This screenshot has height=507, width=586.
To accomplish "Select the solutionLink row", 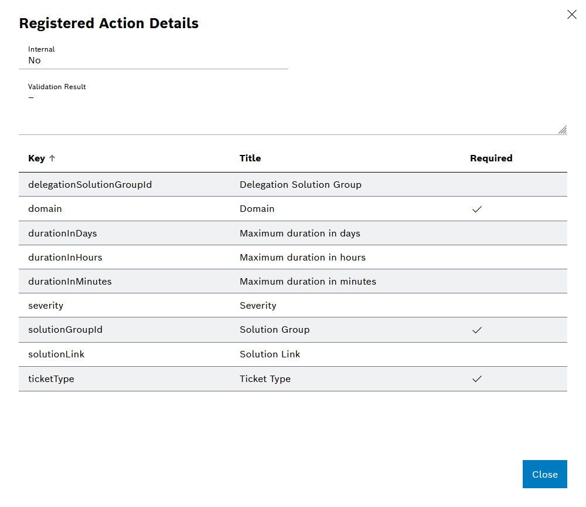I will (234, 354).
